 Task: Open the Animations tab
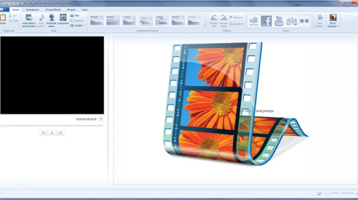pyautogui.click(x=32, y=9)
